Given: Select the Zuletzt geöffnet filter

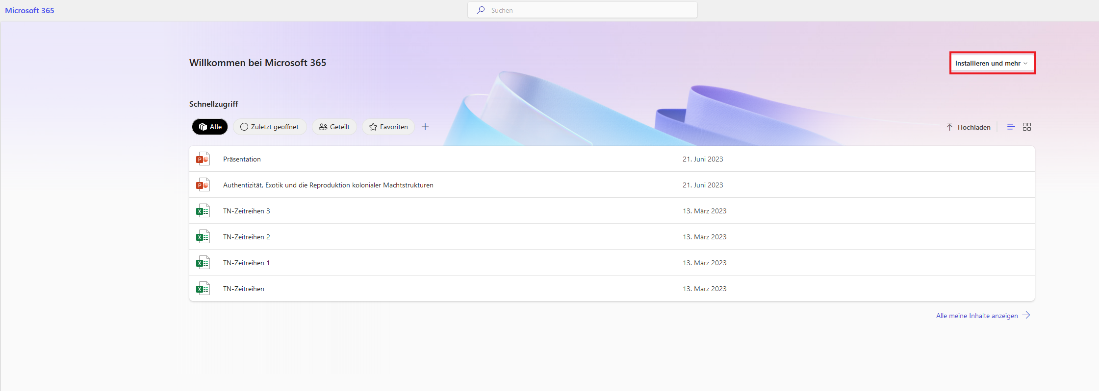Looking at the screenshot, I should click(x=270, y=127).
